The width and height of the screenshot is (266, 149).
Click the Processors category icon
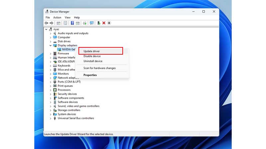click(x=55, y=90)
